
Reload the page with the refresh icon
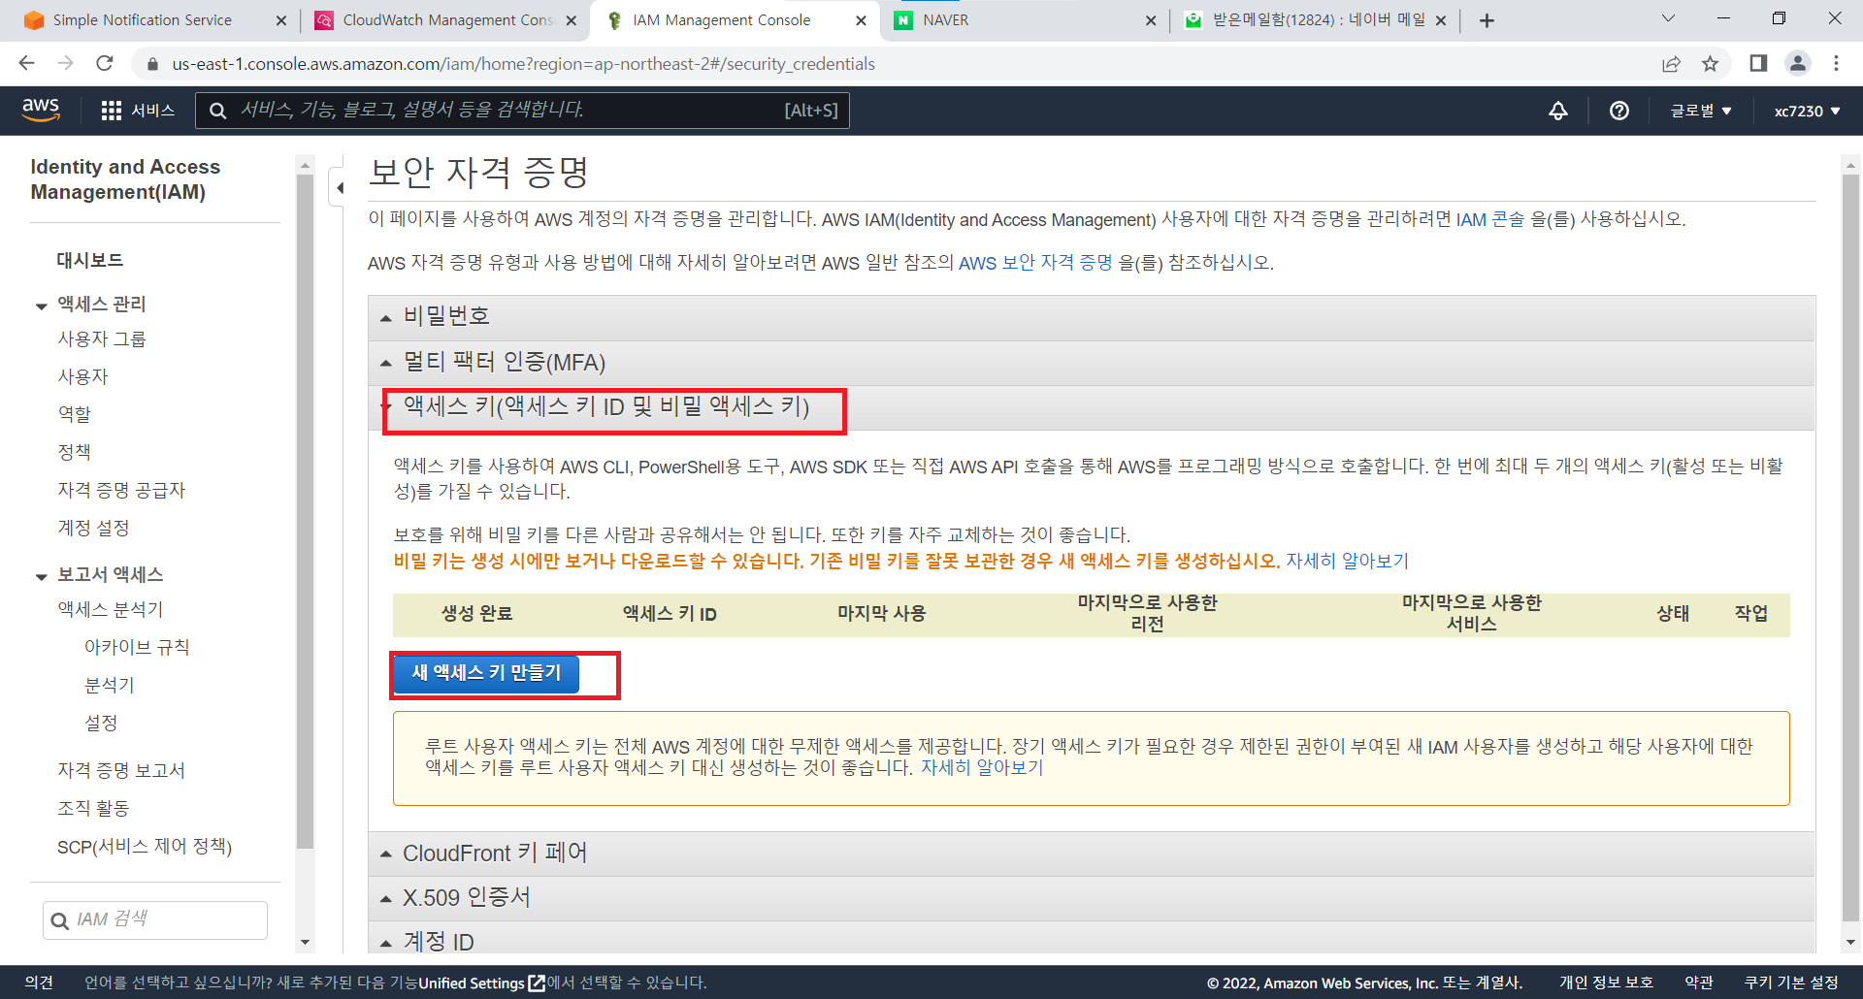point(105,63)
